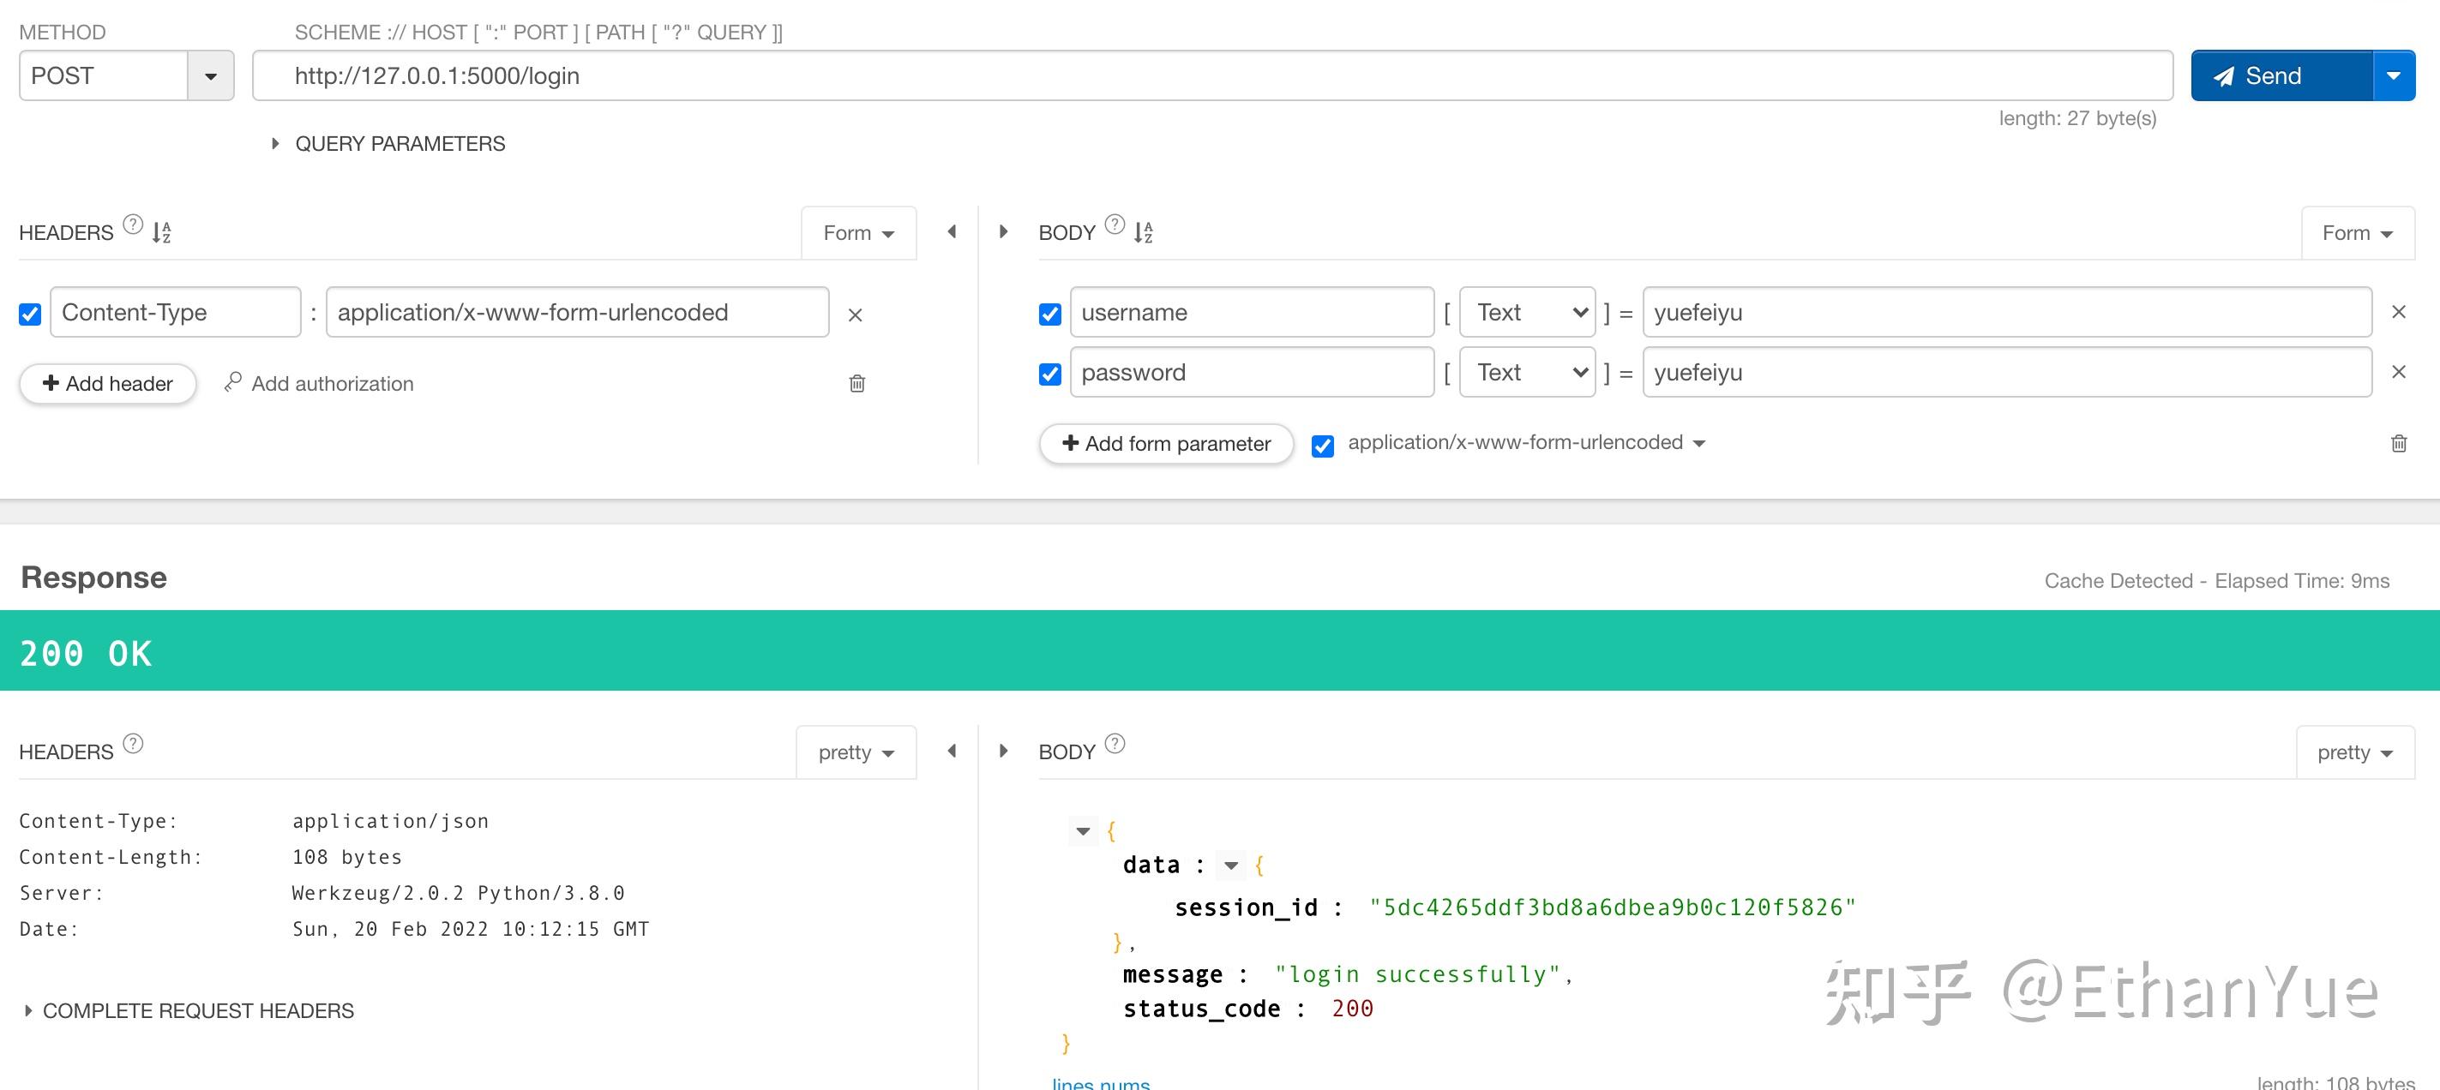Delete body parameters using trash icon
This screenshot has height=1090, width=2440.
pyautogui.click(x=2398, y=443)
